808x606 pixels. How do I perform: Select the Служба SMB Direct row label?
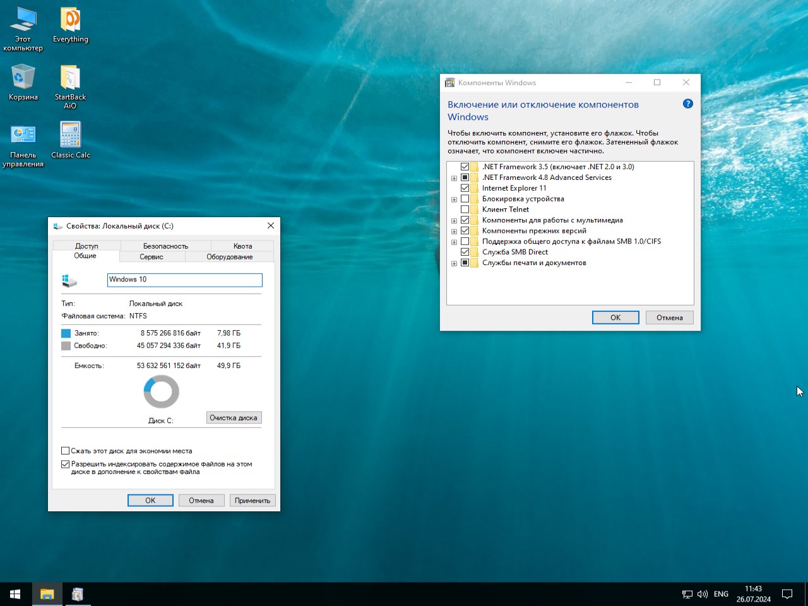pyautogui.click(x=515, y=252)
